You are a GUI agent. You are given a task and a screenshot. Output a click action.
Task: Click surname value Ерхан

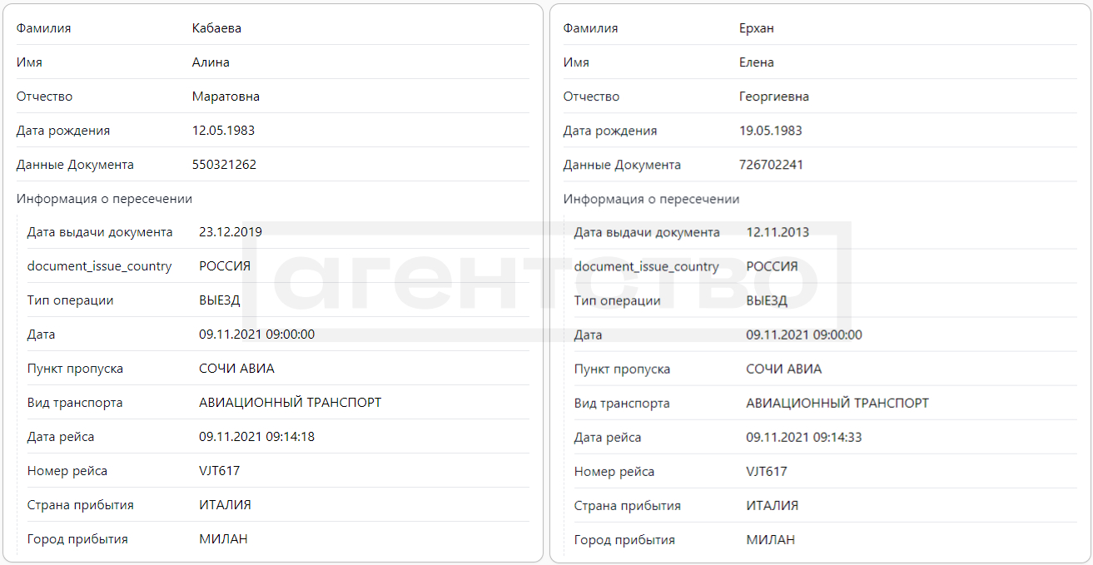(756, 28)
